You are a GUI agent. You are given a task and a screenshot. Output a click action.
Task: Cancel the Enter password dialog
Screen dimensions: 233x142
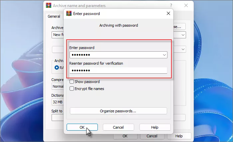point(118,127)
